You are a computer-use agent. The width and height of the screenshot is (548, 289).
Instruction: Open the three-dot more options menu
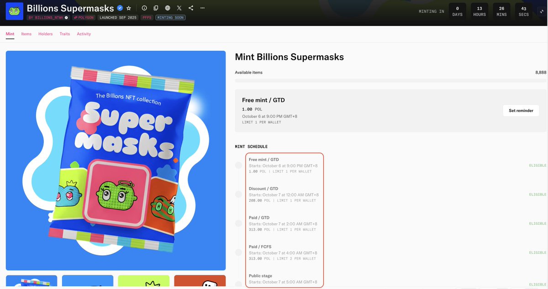click(x=202, y=8)
